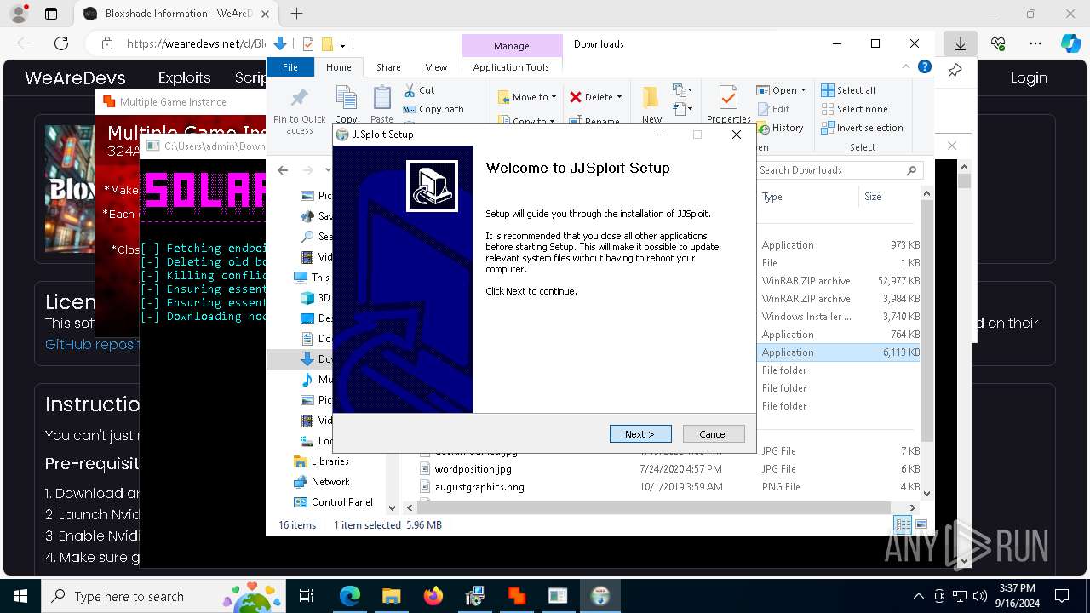Select the Manage contextual tab
Viewport: 1090px width, 613px height.
[511, 46]
